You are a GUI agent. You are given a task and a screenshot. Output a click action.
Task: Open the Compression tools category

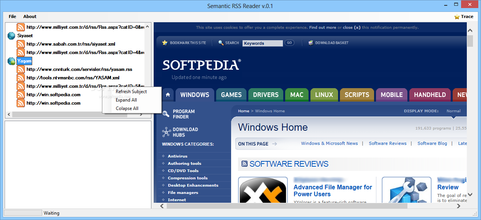[188, 178]
